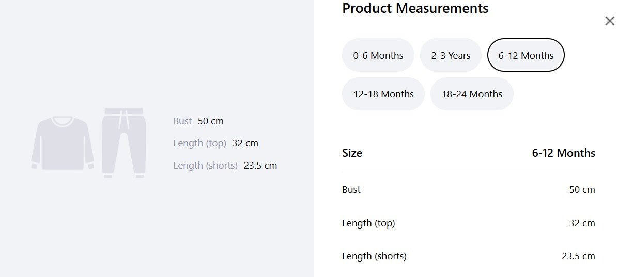This screenshot has height=277, width=618.
Task: Select the Length (shorts) table row
Action: tap(469, 256)
